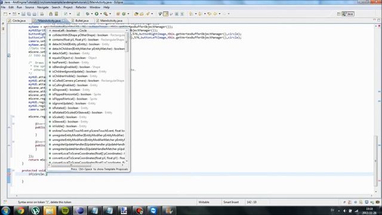Minimize the editor area button
The height and width of the screenshot is (215, 382).
[374, 20]
